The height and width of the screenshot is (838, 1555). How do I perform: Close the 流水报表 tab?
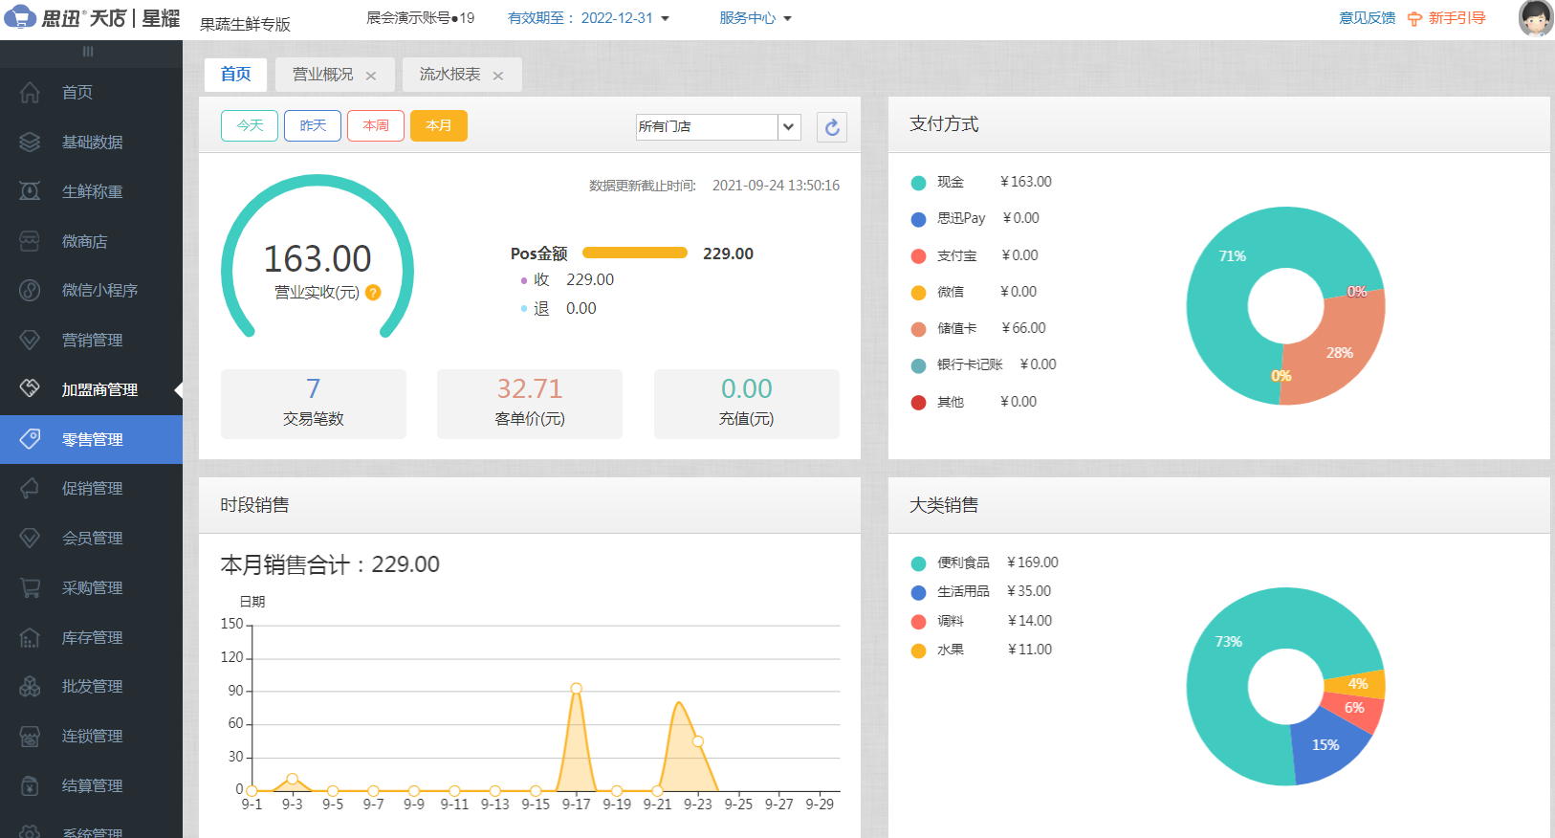pyautogui.click(x=498, y=76)
